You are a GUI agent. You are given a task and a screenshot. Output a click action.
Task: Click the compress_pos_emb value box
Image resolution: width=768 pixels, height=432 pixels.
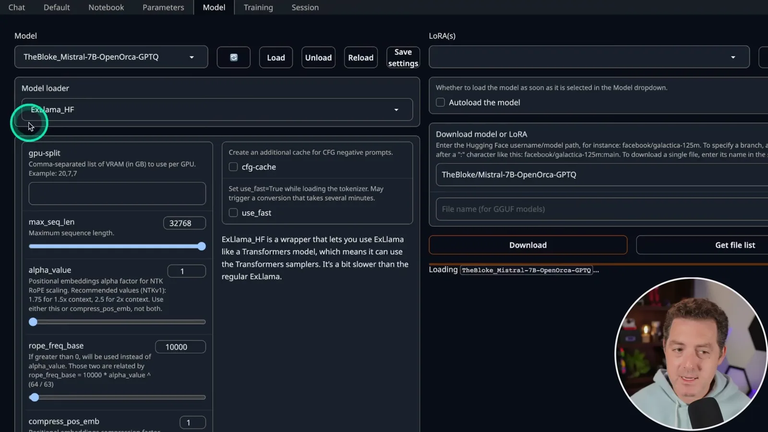click(192, 422)
